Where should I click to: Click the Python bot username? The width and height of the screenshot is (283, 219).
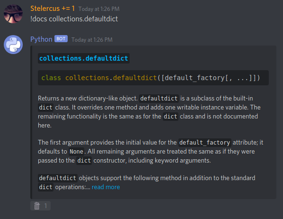click(x=41, y=39)
